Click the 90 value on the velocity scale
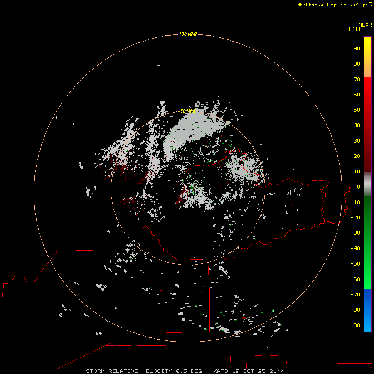Viewport: 374px width, 374px height. [x=357, y=49]
